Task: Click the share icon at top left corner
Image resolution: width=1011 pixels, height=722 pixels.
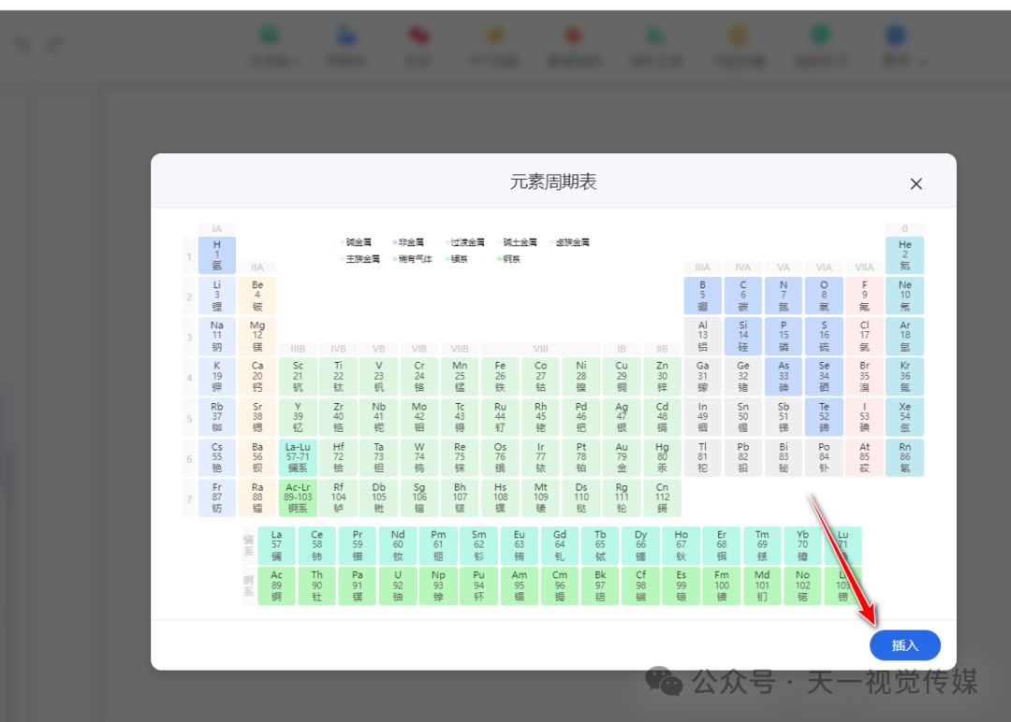Action: click(x=53, y=44)
